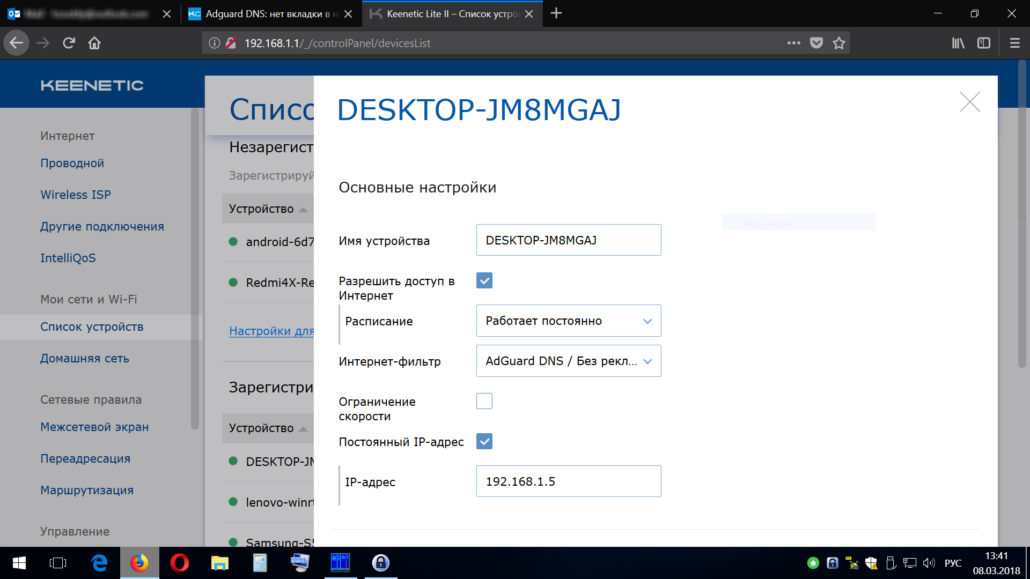The height and width of the screenshot is (579, 1030).
Task: Close the DESKTOP-JM8MGAJ settings dialog
Action: [969, 102]
